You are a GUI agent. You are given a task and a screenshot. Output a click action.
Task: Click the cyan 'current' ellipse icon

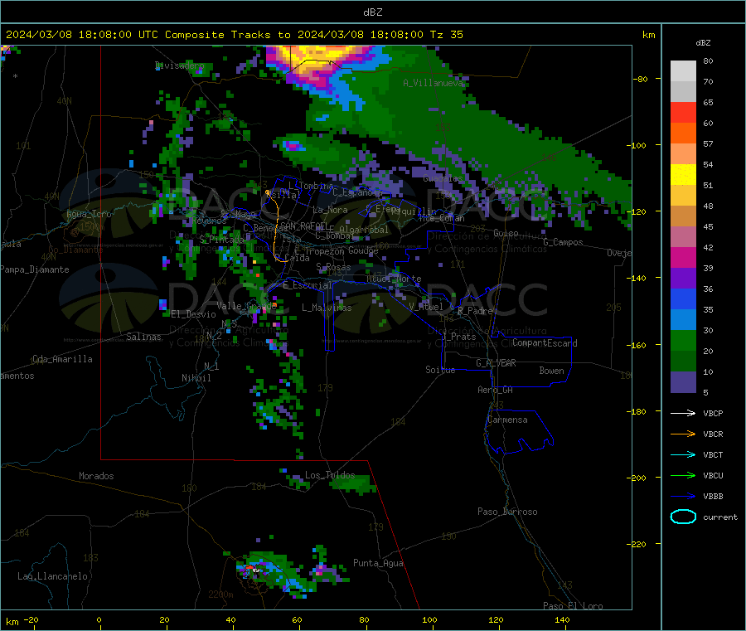click(x=683, y=517)
